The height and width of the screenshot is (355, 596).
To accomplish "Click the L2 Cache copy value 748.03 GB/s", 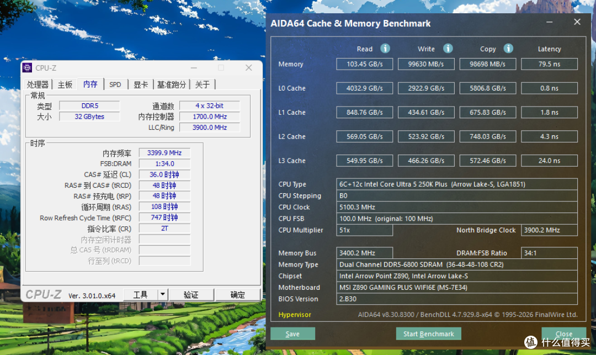I will tap(488, 136).
